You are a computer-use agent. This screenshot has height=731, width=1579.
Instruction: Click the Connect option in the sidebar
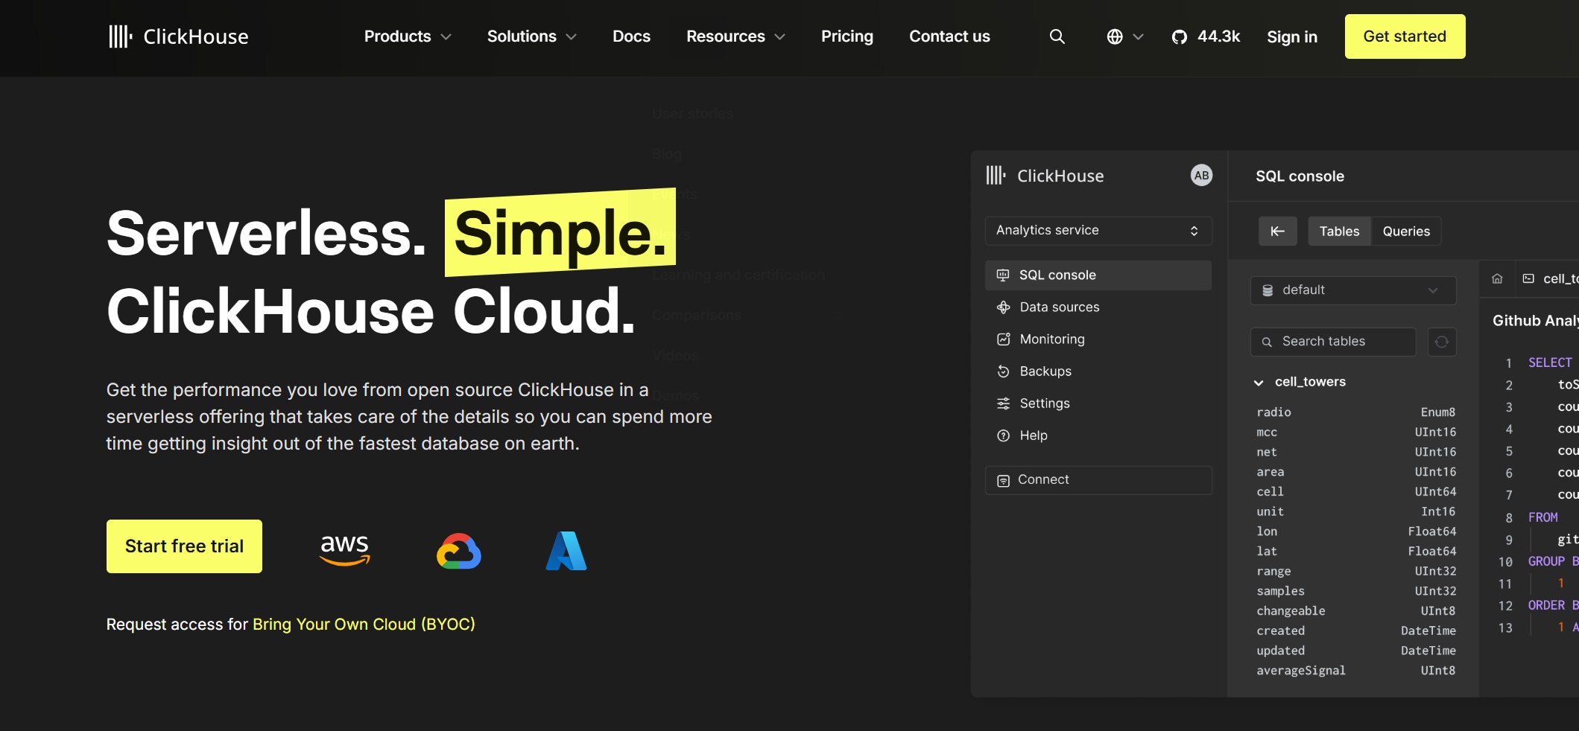click(1043, 479)
